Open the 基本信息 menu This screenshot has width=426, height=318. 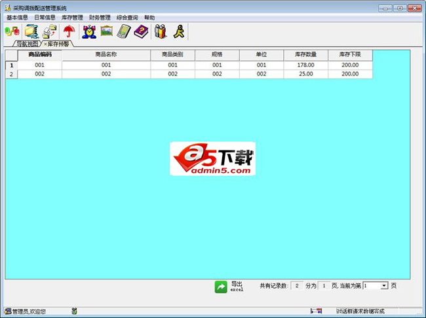(17, 18)
